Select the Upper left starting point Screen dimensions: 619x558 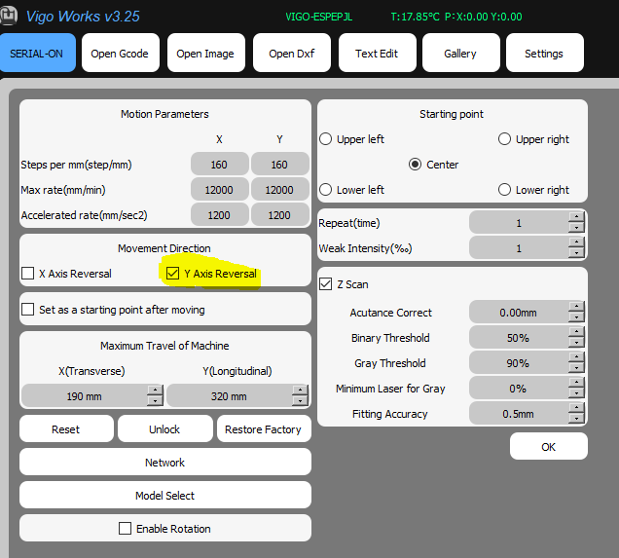tap(325, 139)
